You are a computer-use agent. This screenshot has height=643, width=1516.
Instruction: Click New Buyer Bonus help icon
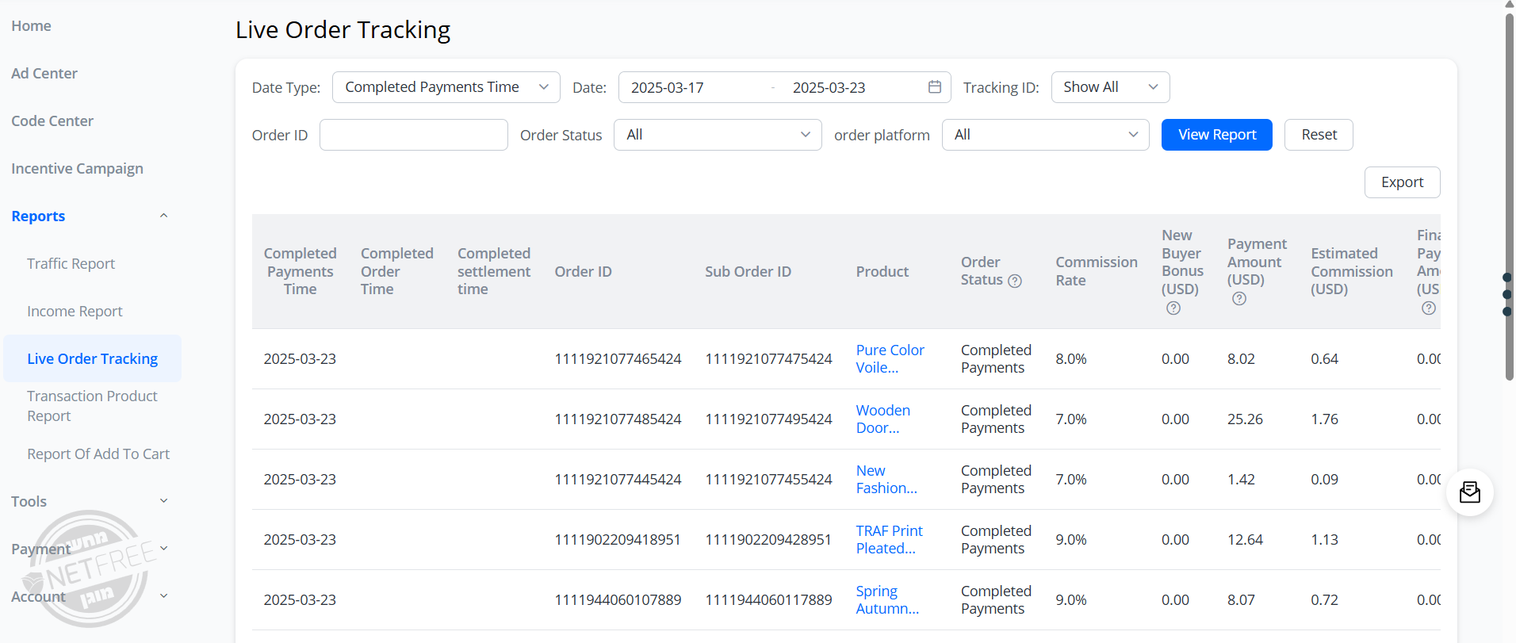[1173, 308]
